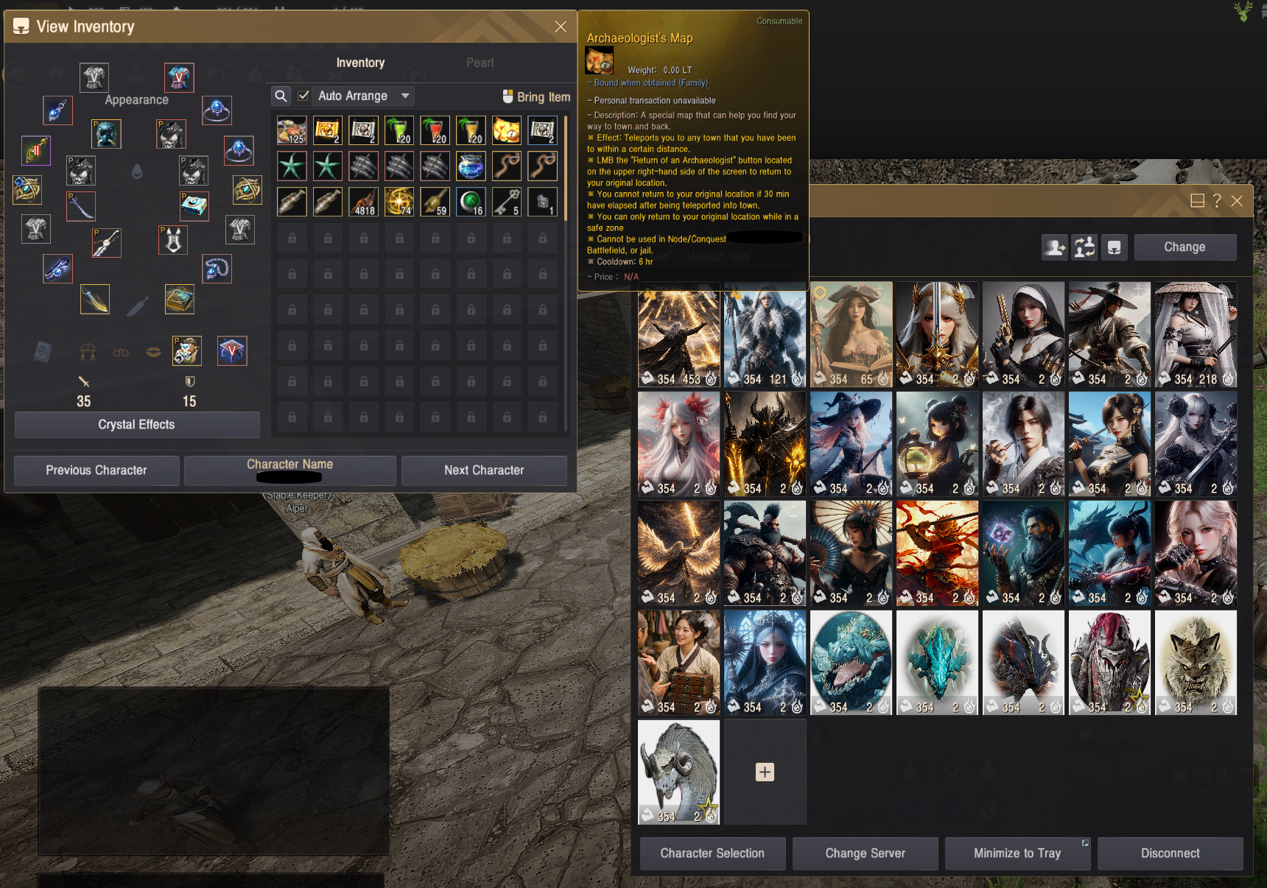This screenshot has height=888, width=1267.
Task: Select the key item with count 5
Action: [507, 202]
